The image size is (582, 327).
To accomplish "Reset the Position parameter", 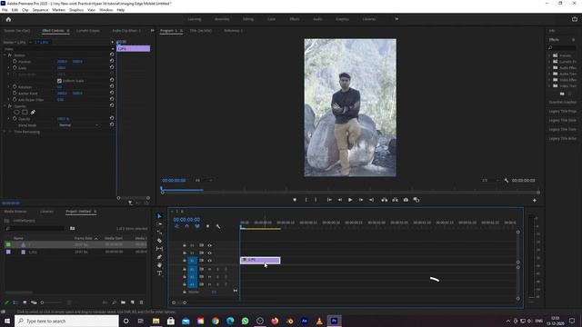I will click(112, 61).
